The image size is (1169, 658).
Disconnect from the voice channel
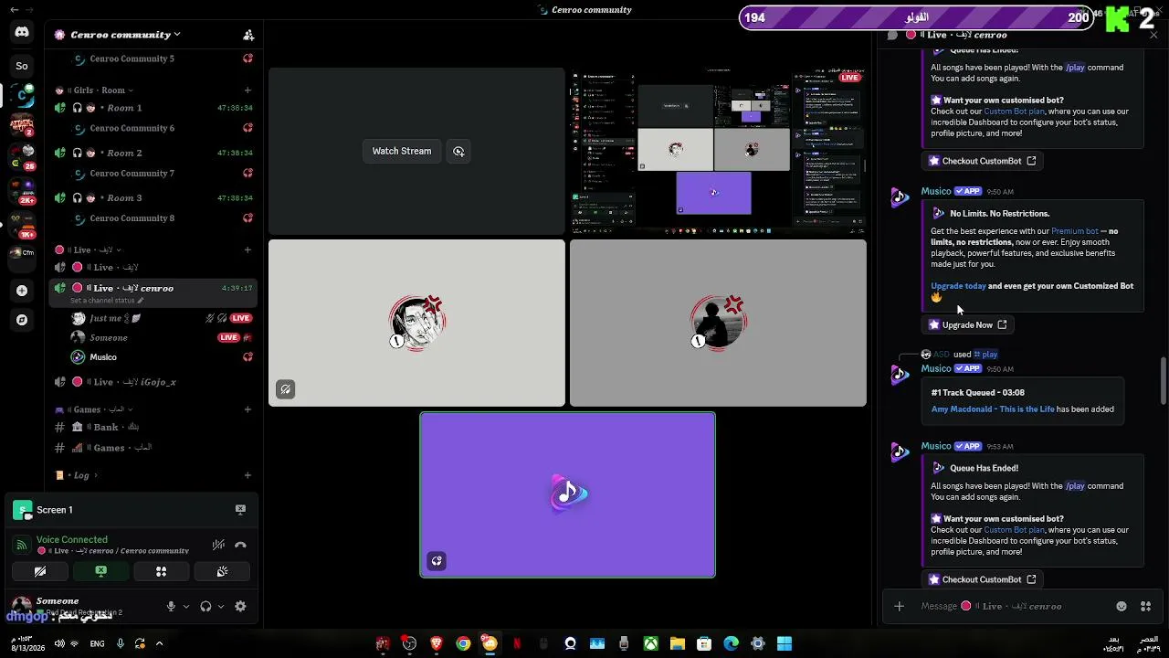[240, 545]
